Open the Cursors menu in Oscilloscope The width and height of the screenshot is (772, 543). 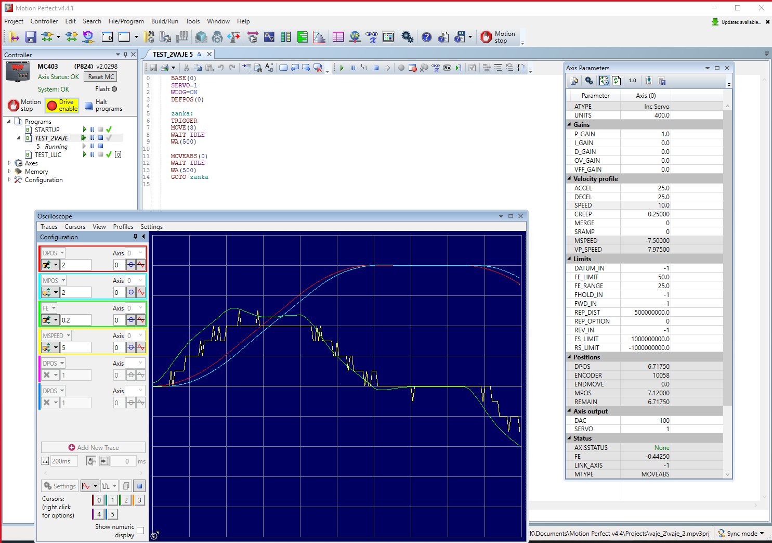click(x=75, y=227)
